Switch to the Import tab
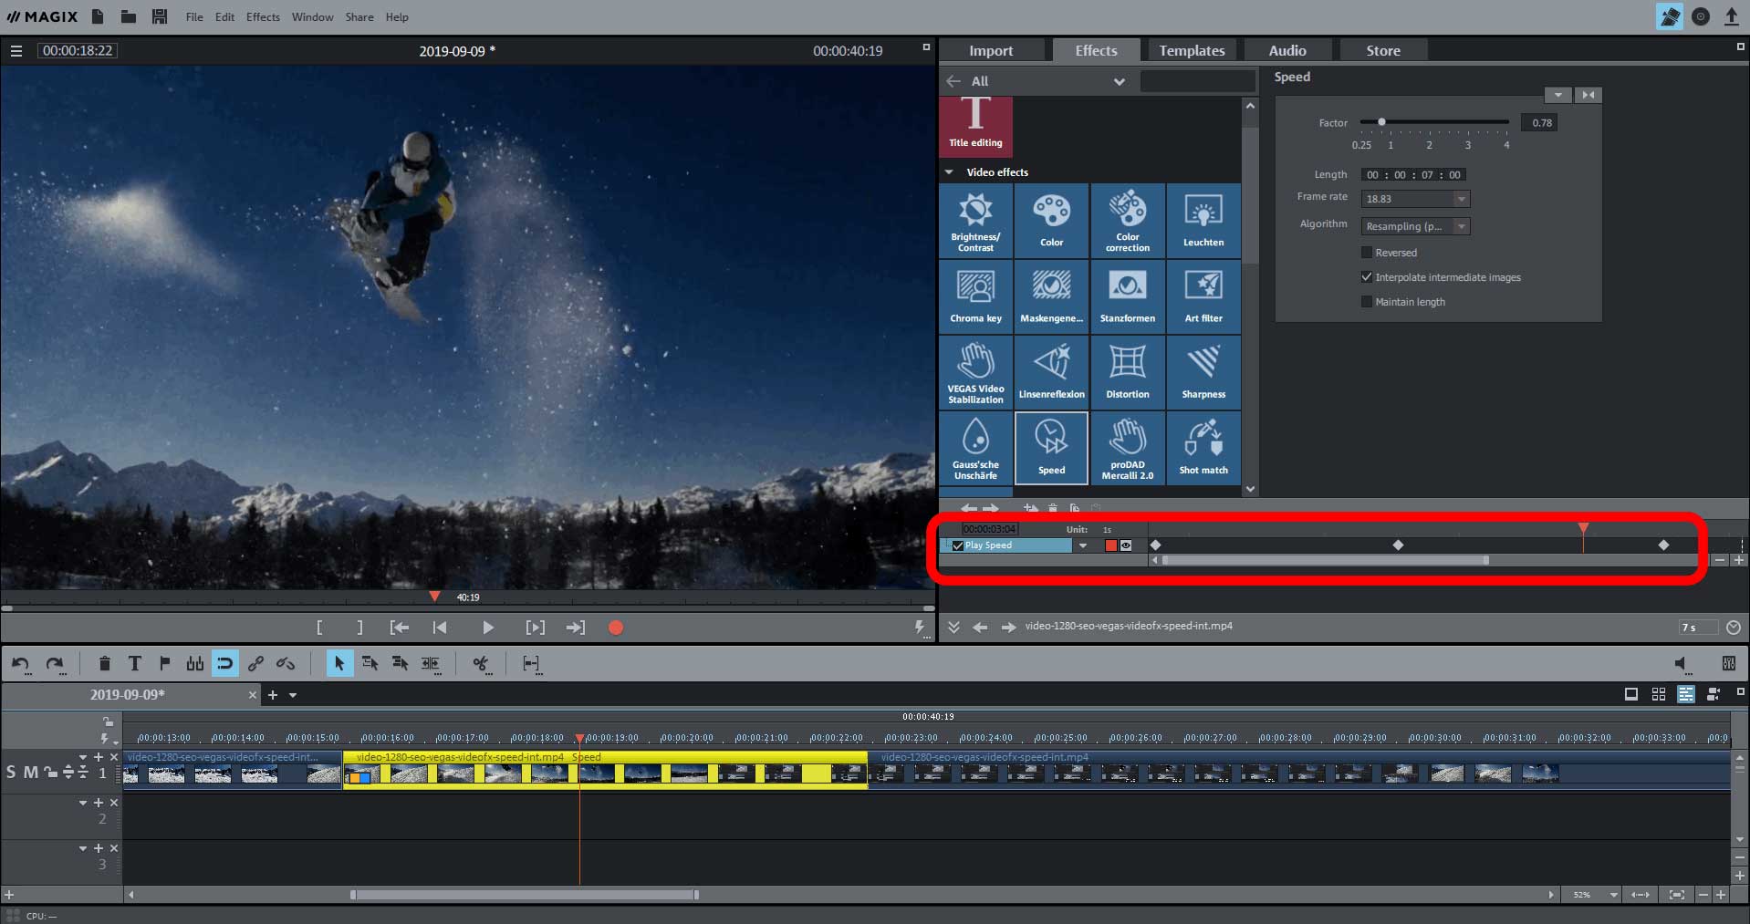Viewport: 1750px width, 924px height. coord(991,51)
